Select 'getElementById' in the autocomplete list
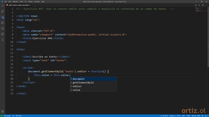Image resolution: width=209 pixels, height=117 pixels. [x=93, y=83]
